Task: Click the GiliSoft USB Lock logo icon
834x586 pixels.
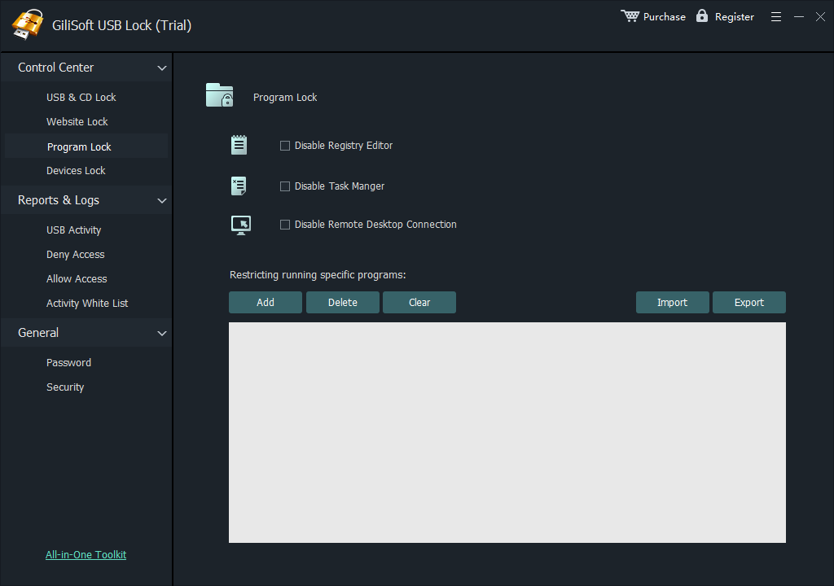Action: (27, 24)
